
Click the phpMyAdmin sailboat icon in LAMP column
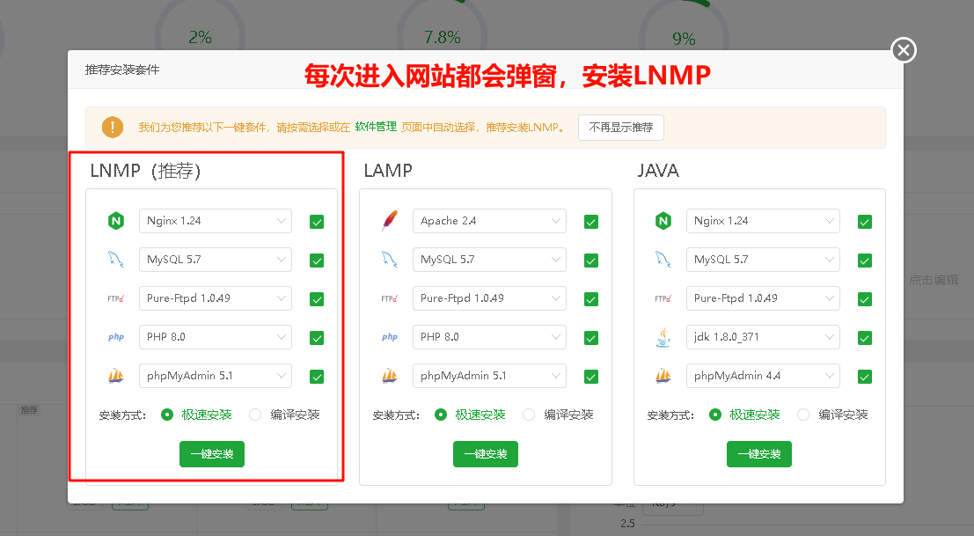(x=390, y=376)
